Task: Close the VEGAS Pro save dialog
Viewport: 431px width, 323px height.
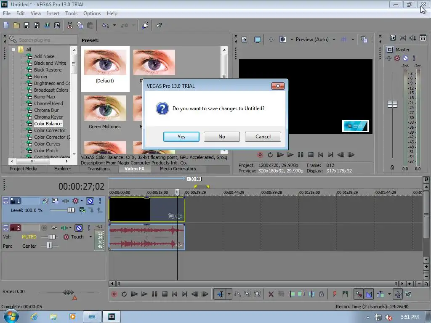Action: click(278, 86)
